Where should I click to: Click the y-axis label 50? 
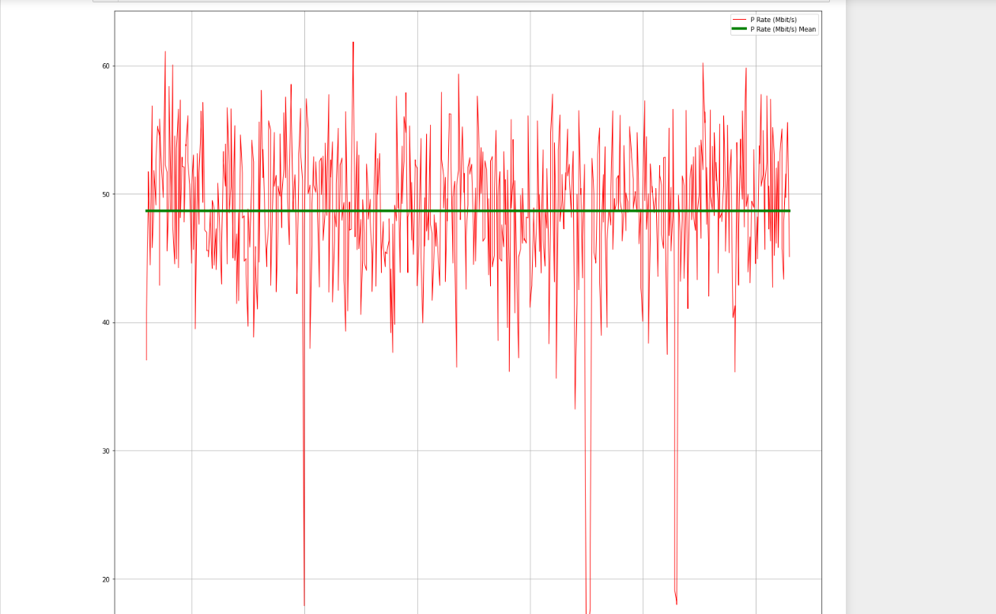[x=107, y=194]
